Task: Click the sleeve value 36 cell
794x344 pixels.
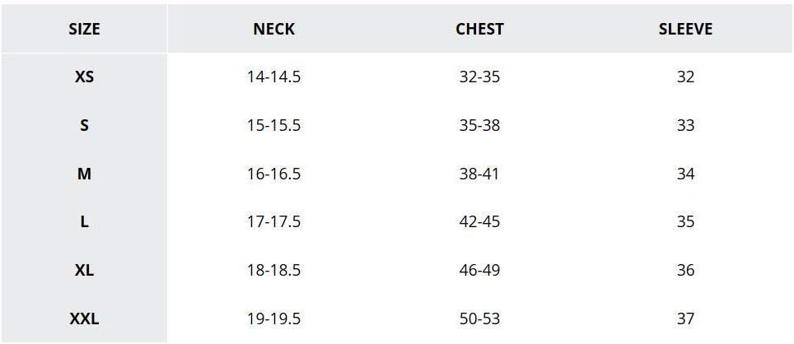Action: coord(685,270)
